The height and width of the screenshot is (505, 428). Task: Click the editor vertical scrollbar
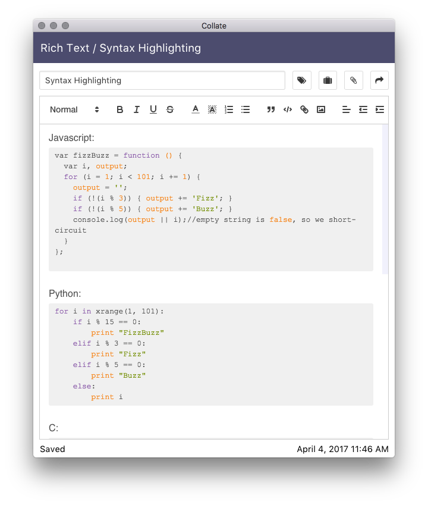(x=385, y=199)
